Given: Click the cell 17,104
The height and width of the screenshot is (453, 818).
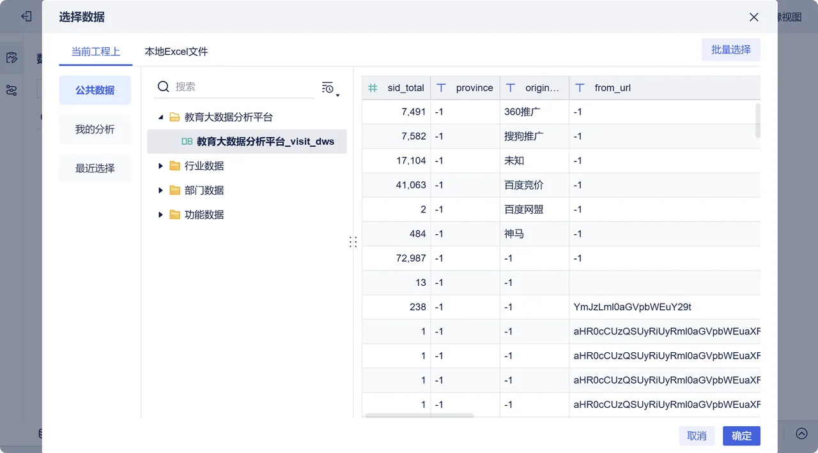Looking at the screenshot, I should pos(396,161).
